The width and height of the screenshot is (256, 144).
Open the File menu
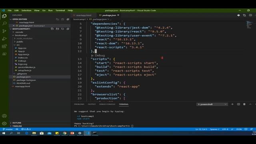point(10,10)
